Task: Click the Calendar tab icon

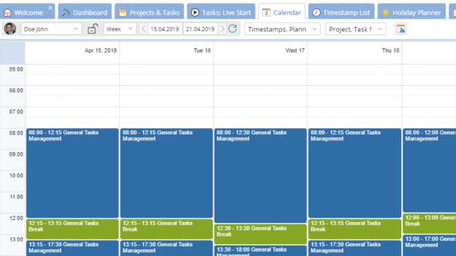Action: (266, 12)
